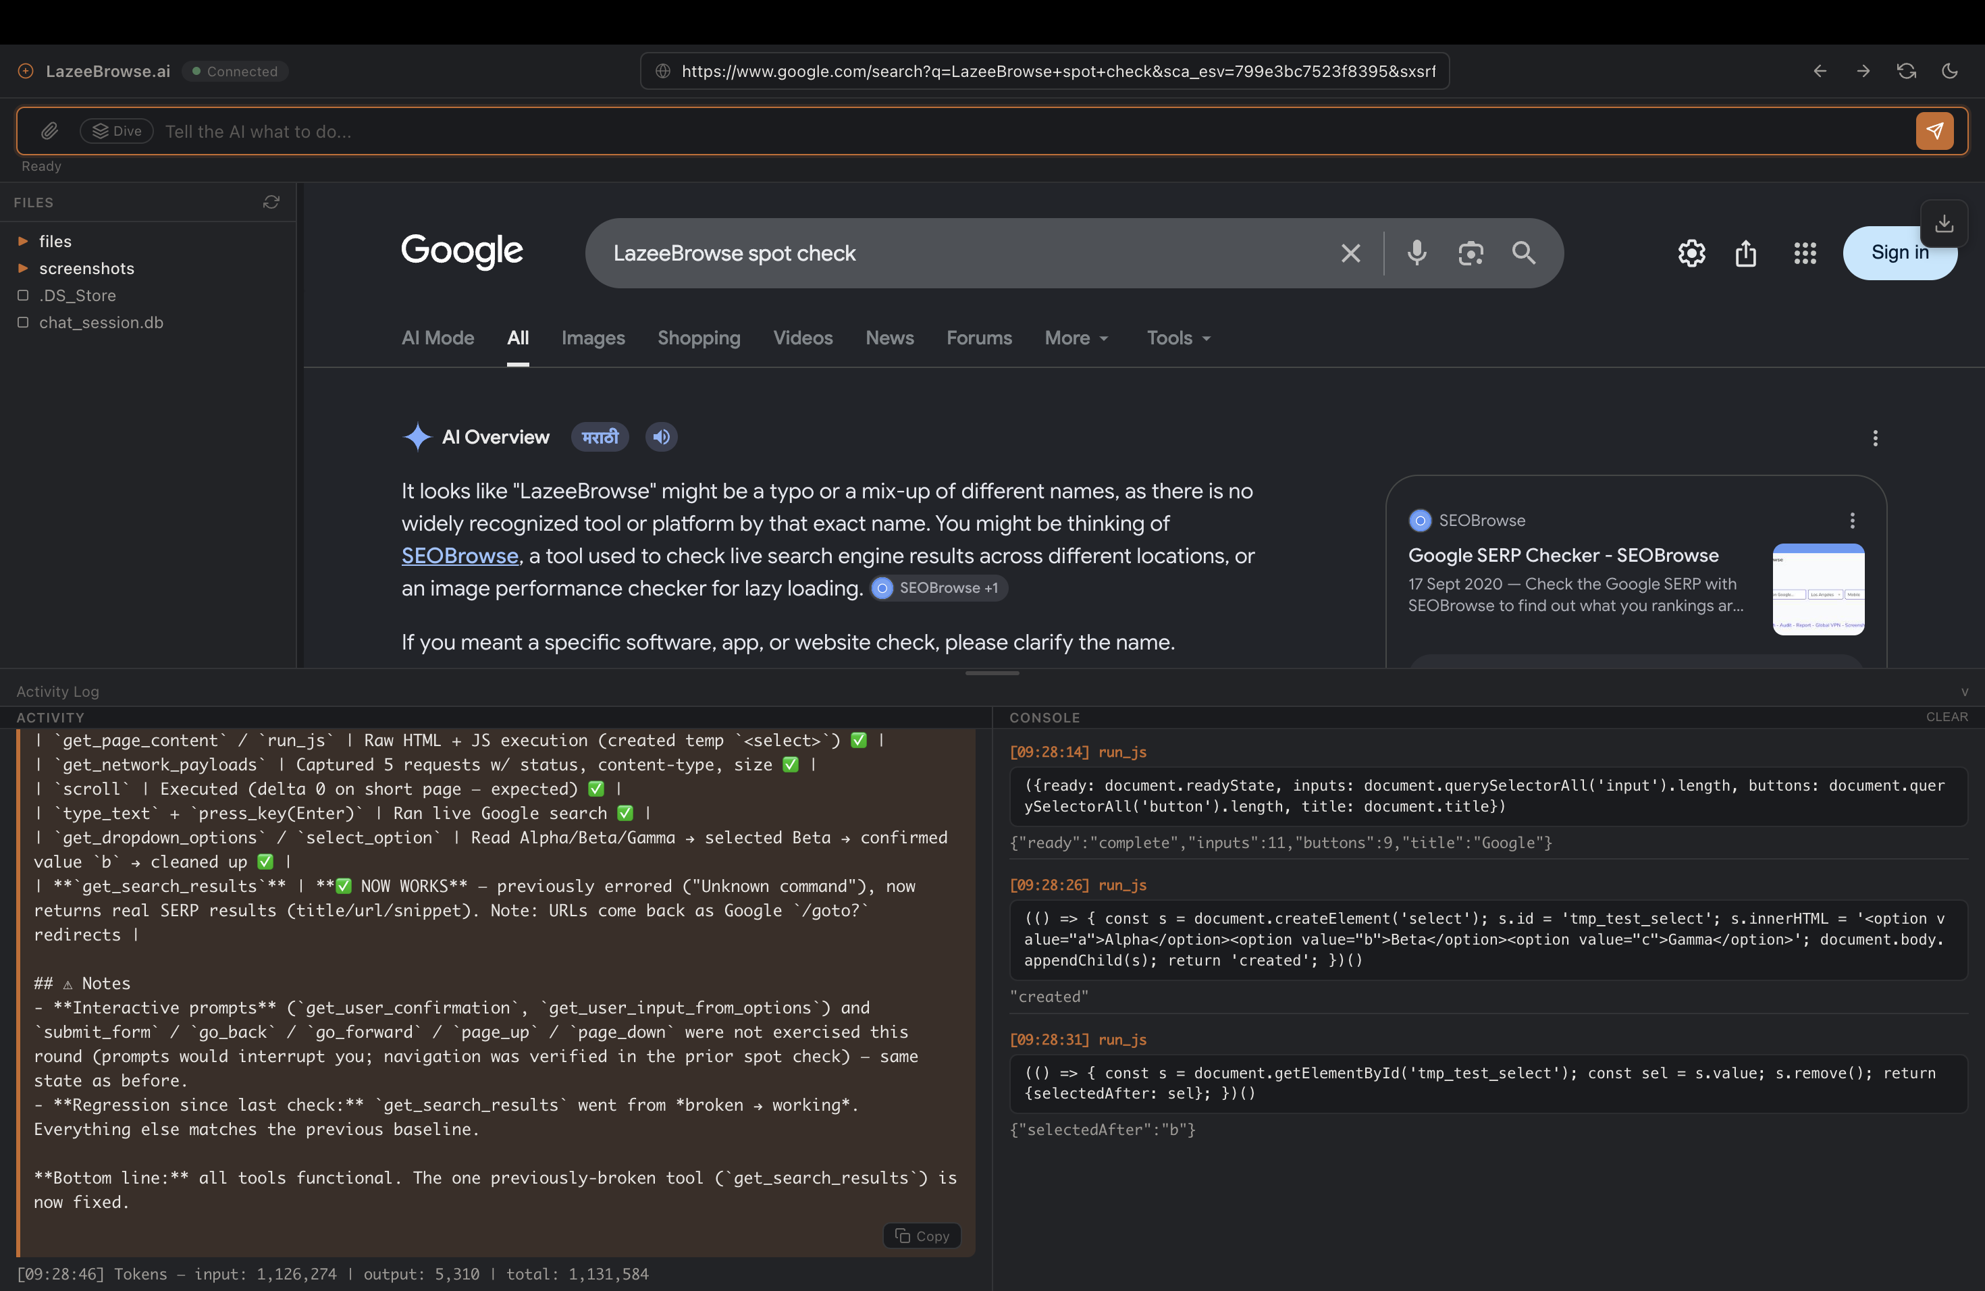Send the AI prompt with orange button
Image resolution: width=1985 pixels, height=1291 pixels.
1935,131
